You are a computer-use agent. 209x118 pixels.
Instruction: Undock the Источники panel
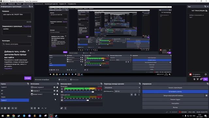(58, 84)
